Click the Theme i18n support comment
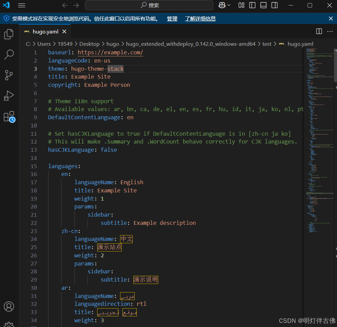 point(81,101)
